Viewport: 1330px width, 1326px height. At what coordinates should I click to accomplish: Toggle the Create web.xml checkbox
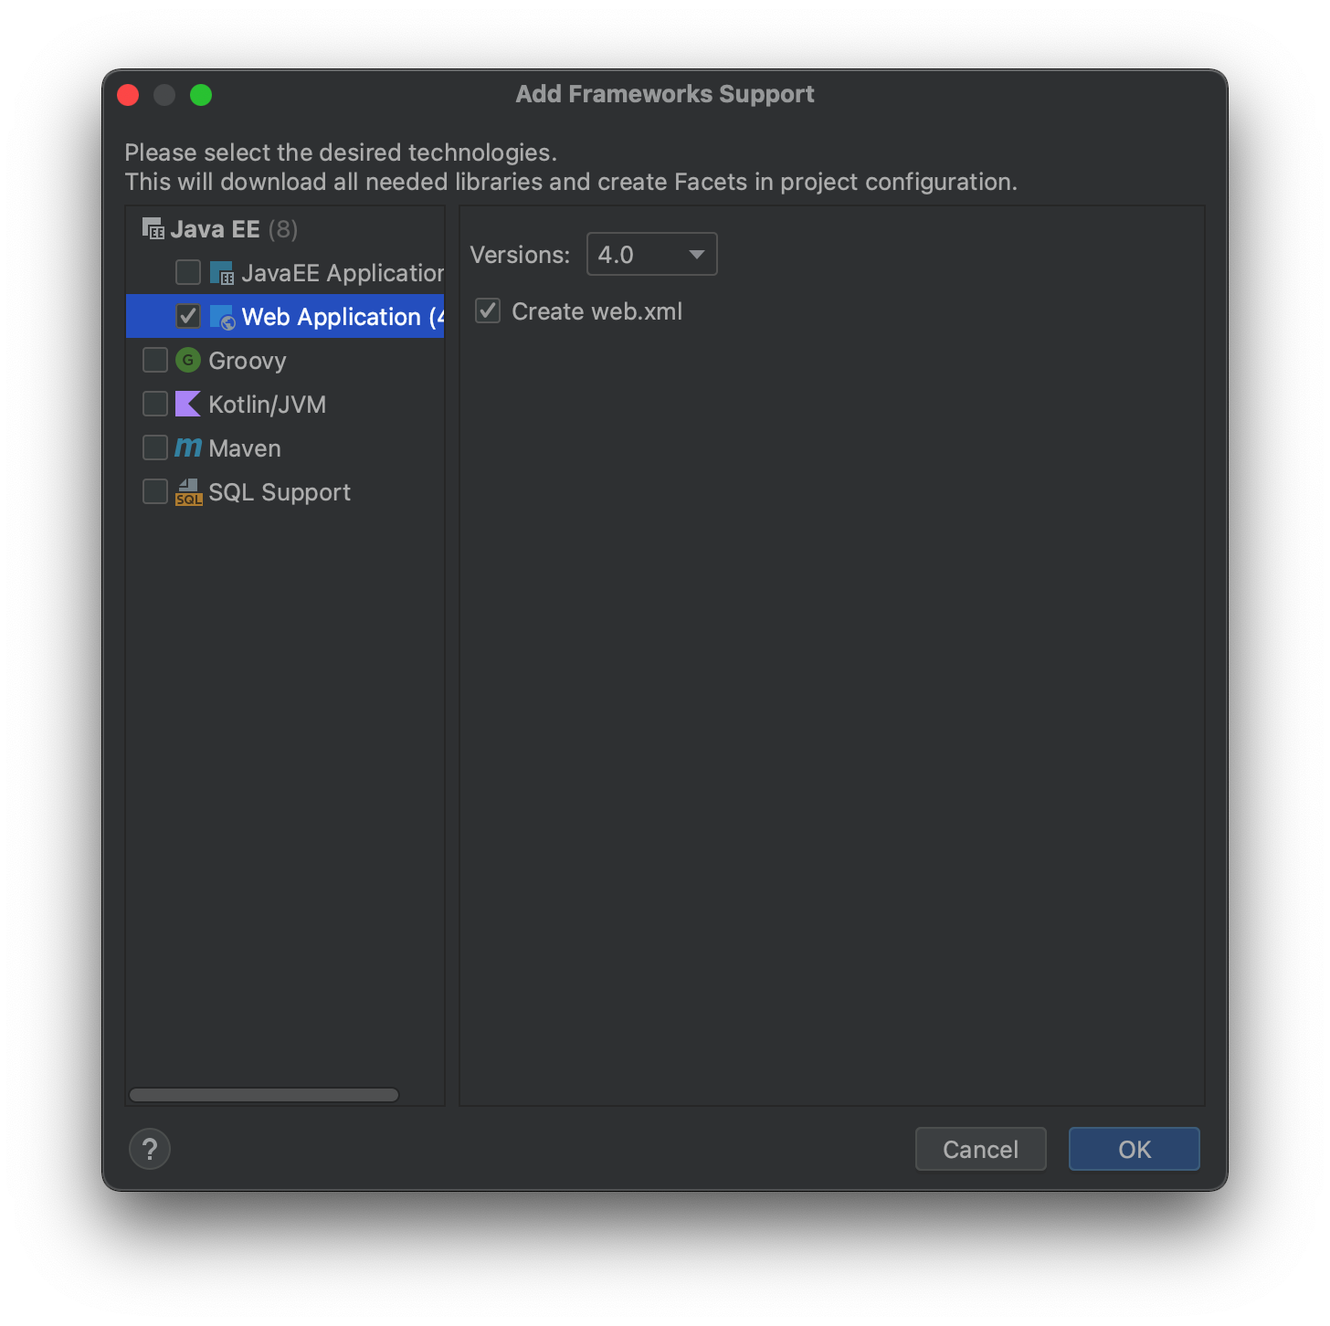(x=488, y=310)
